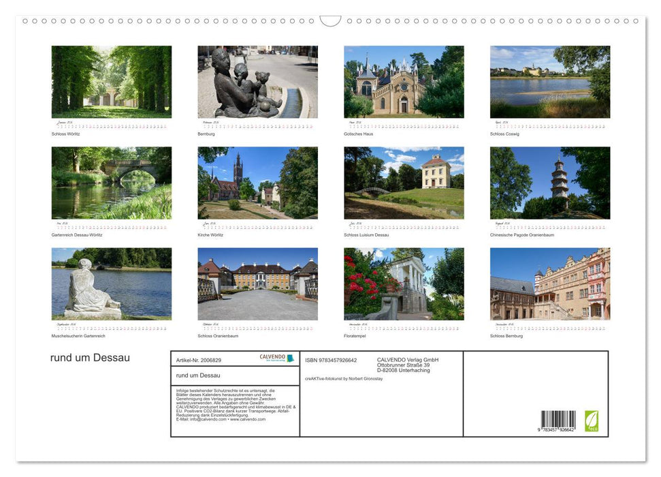Viewport: 661px width, 477px height.
Task: Click the spiral binding at the top
Action: pos(330,21)
